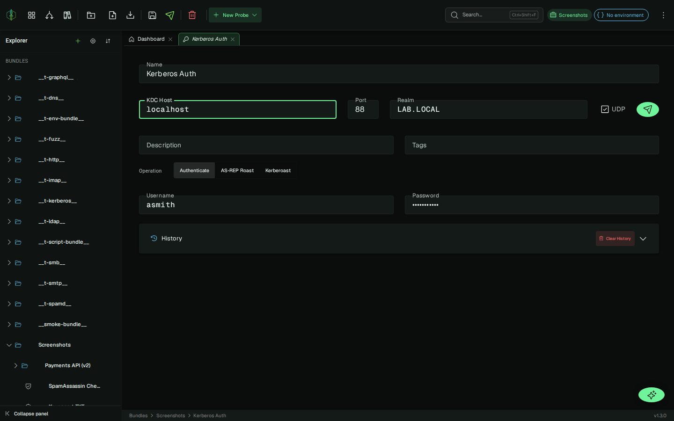Click the Tags field
Screen dimensions: 674x421
click(x=532, y=145)
